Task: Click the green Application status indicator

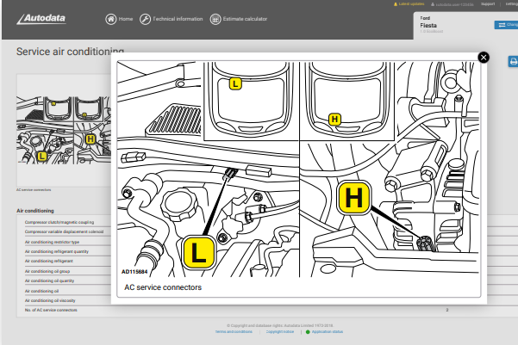Action: coord(308,332)
